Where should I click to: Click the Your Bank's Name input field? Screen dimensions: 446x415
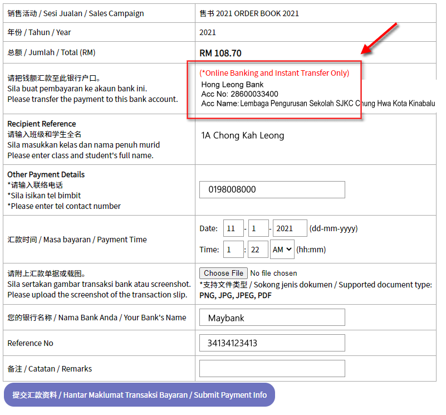[272, 318]
